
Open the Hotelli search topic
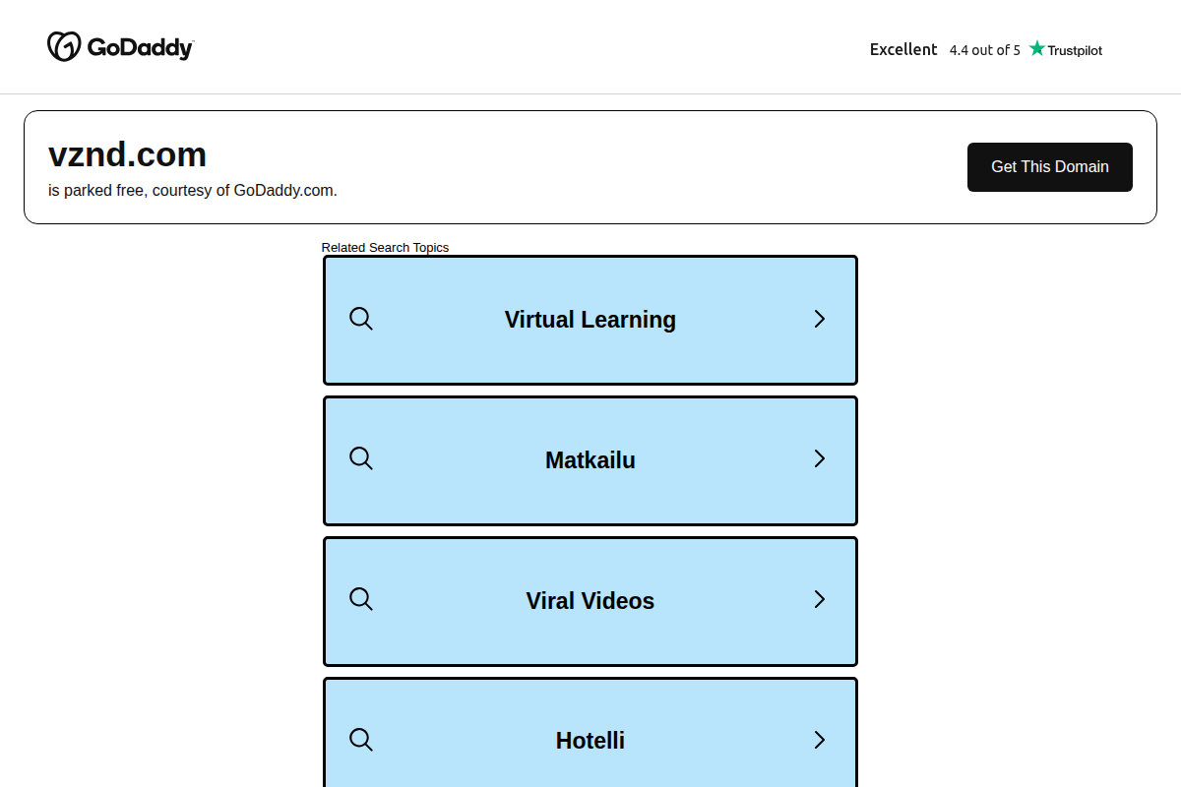[x=590, y=732]
